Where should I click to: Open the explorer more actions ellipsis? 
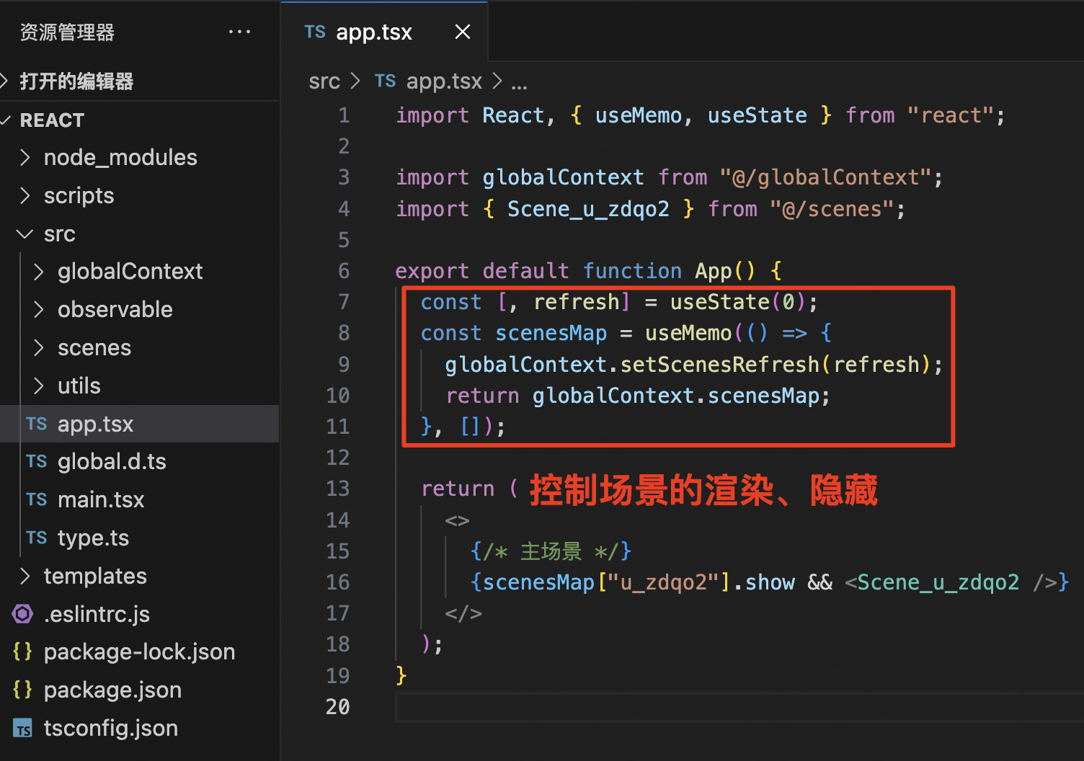click(239, 32)
